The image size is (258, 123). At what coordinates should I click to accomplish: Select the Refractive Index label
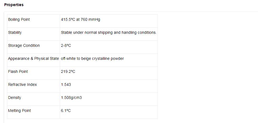23,84
